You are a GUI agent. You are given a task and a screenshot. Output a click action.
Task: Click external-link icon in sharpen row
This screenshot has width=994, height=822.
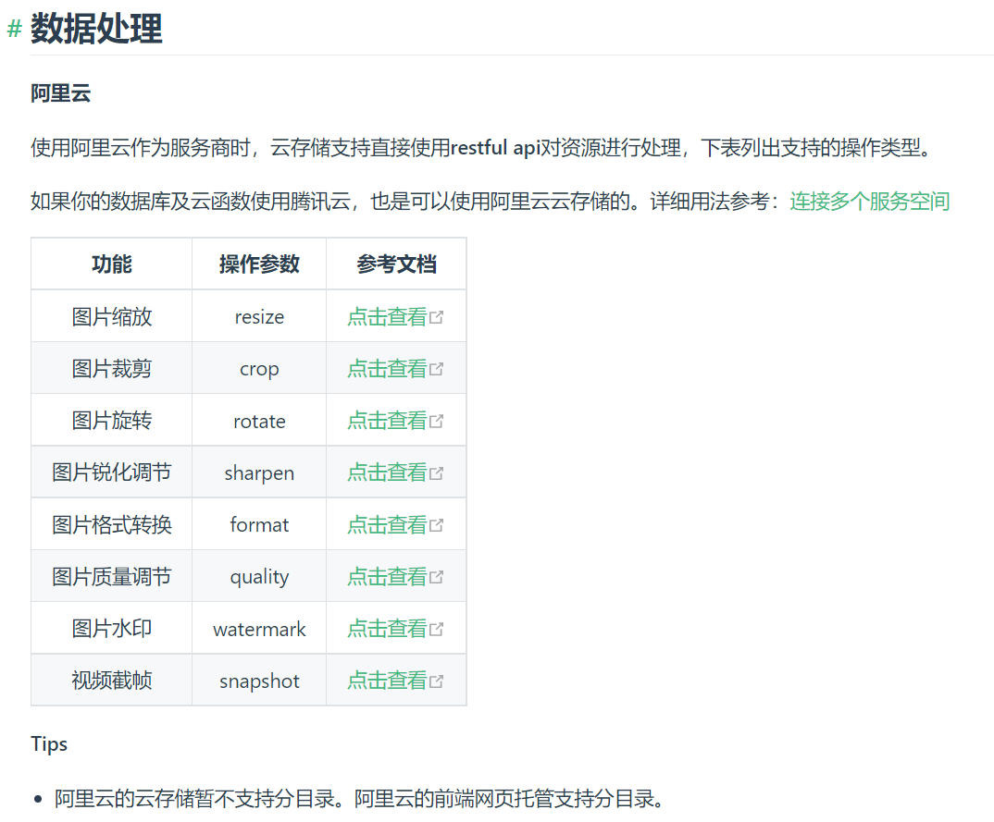click(x=436, y=472)
